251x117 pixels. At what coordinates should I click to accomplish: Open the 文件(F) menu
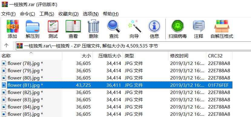(8, 14)
